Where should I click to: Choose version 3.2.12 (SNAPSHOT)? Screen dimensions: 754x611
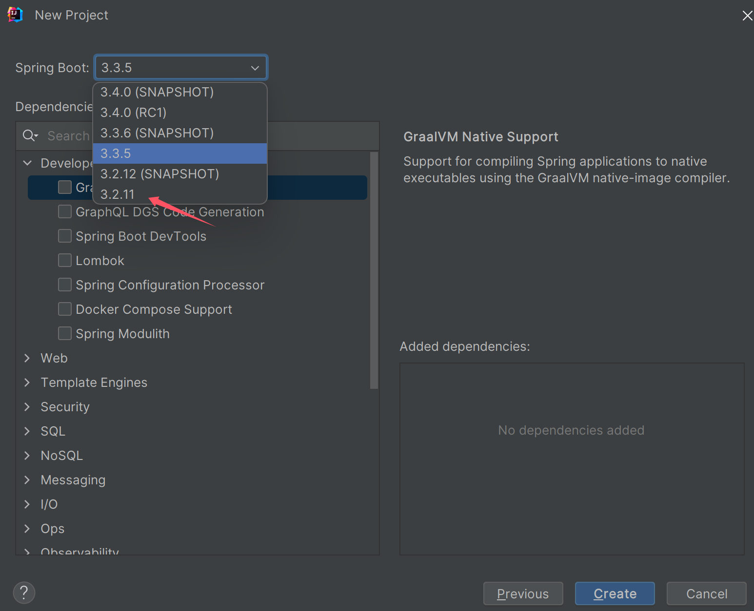[x=180, y=174]
